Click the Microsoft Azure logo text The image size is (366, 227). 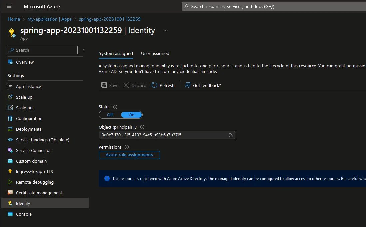pyautogui.click(x=42, y=7)
